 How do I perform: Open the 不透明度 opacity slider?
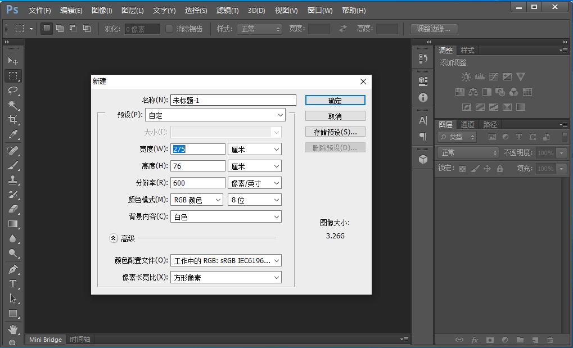(561, 152)
